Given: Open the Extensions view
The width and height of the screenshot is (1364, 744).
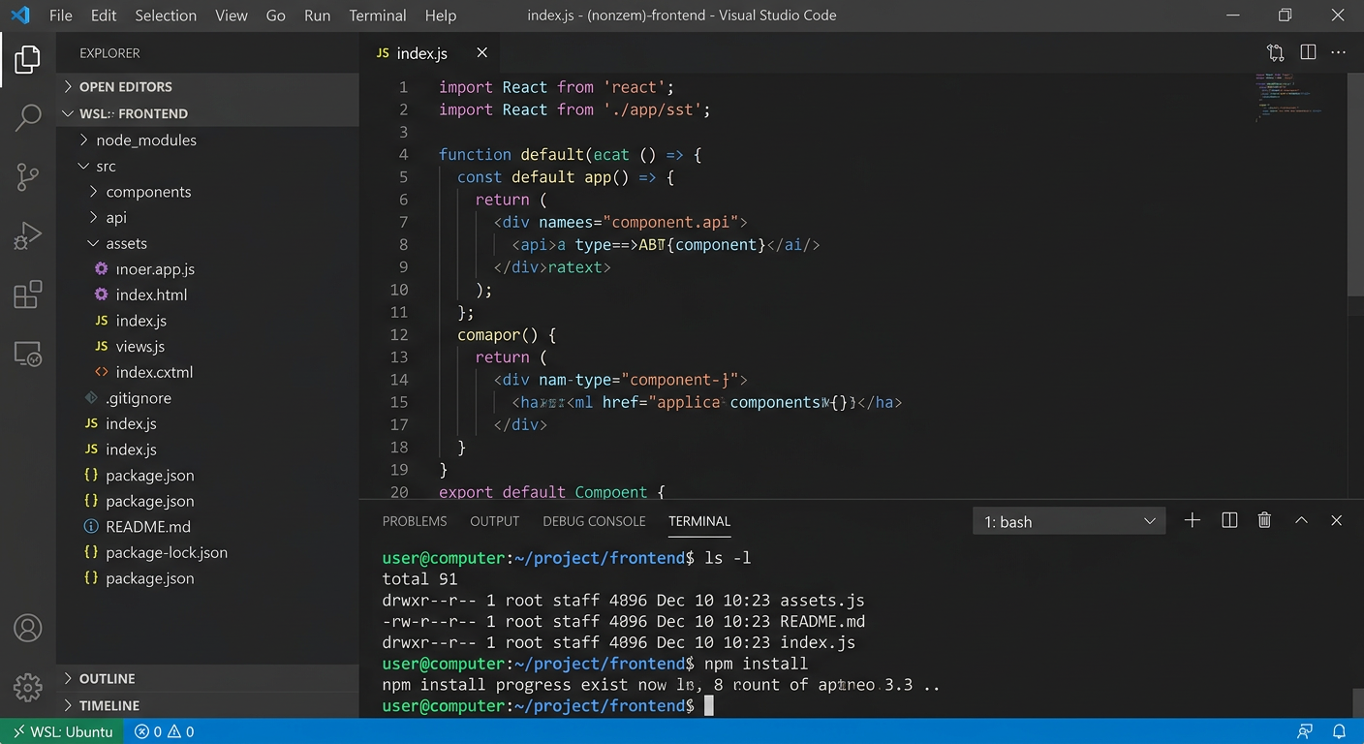Looking at the screenshot, I should click(28, 294).
